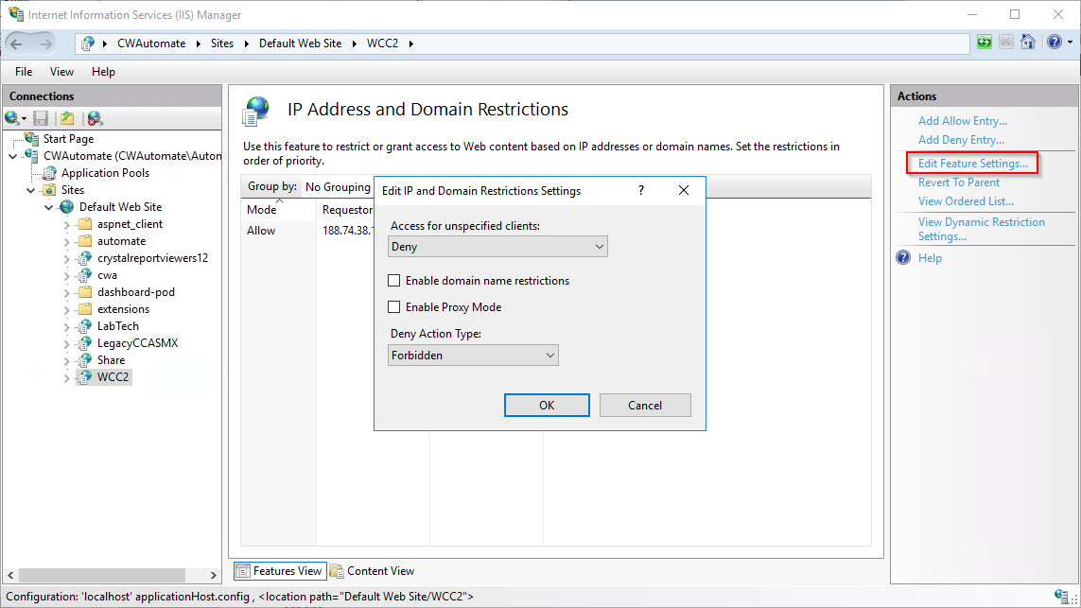
Task: Click Edit Feature Settings link
Action: [973, 164]
